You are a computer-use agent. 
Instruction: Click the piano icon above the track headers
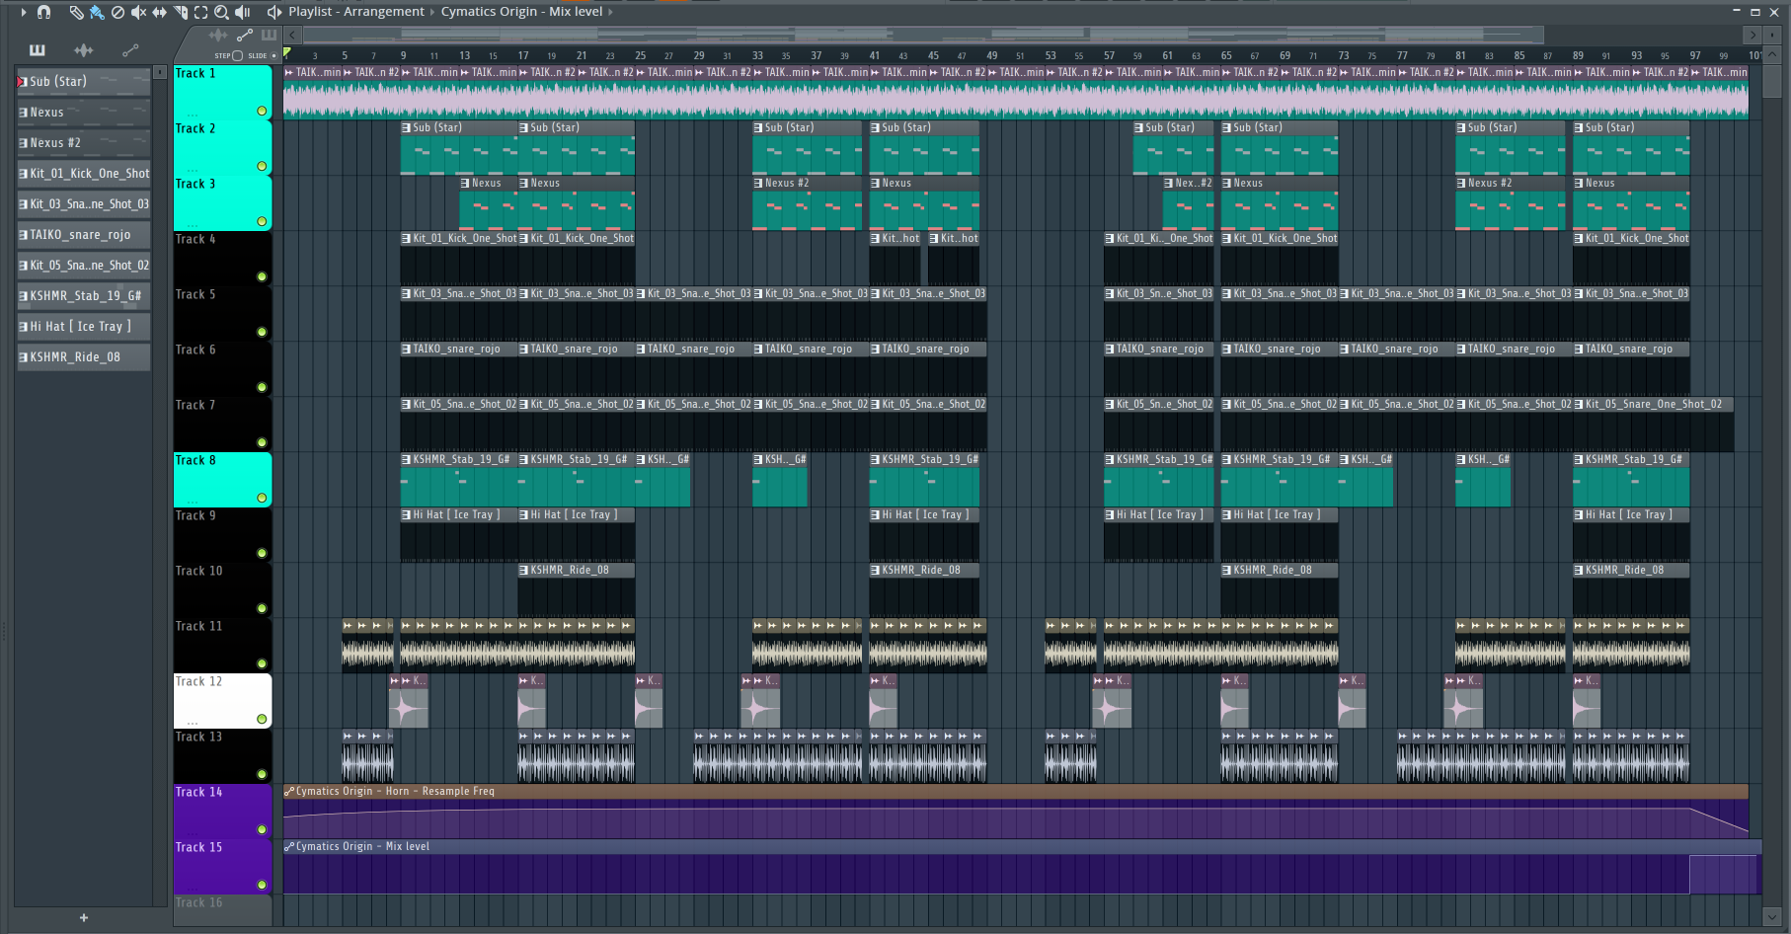click(269, 35)
